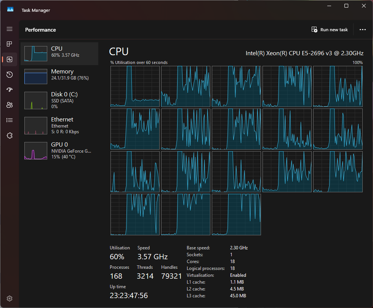Maximize the Task Manager window
Viewport: 373px width, 308px height.
pos(346,6)
